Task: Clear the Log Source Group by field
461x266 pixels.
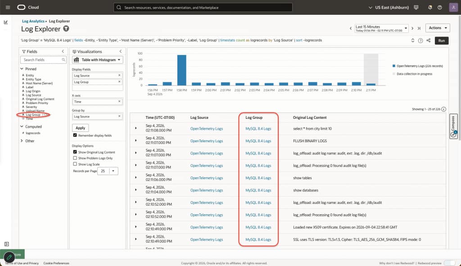Action: pyautogui.click(x=119, y=117)
